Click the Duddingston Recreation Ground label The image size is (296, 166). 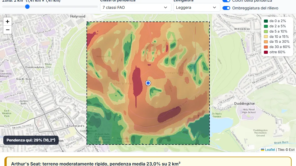(260, 133)
